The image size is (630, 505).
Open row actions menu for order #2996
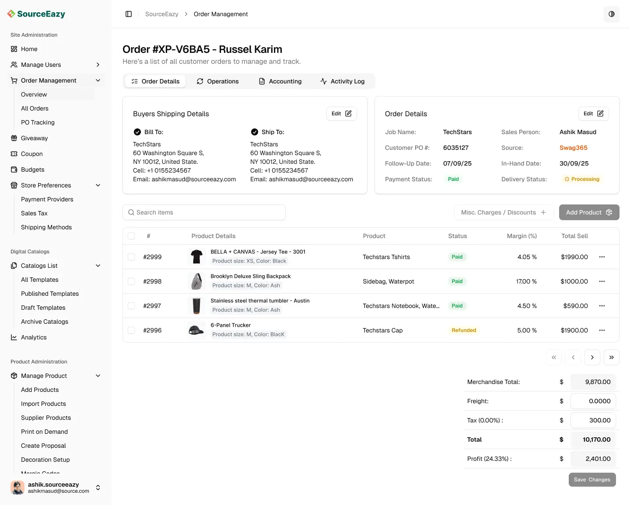coord(602,330)
